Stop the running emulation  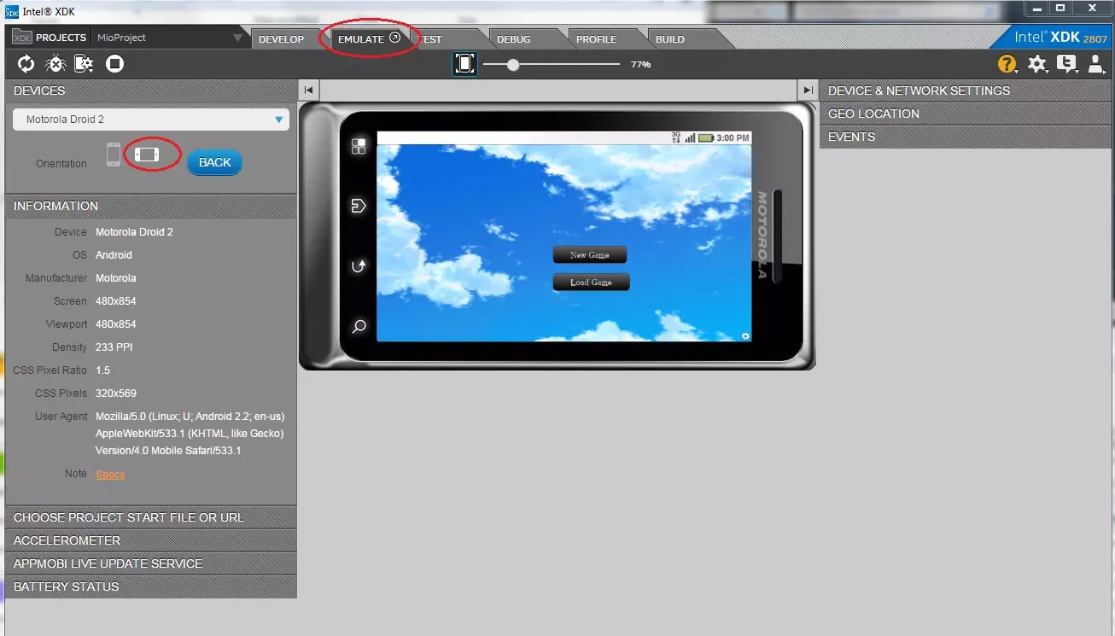pos(114,63)
